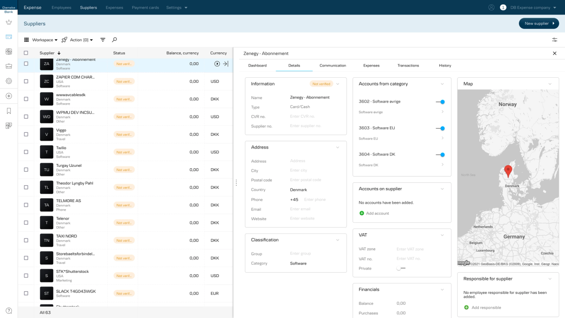565x318 pixels.
Task: Open the Settings dropdown in top nav
Action: coord(177,8)
